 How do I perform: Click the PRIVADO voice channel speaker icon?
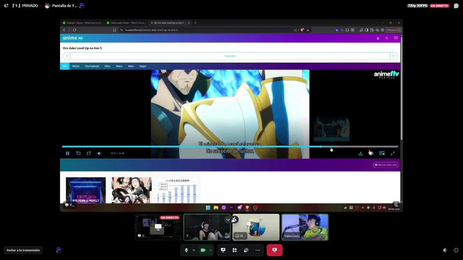click(6, 6)
